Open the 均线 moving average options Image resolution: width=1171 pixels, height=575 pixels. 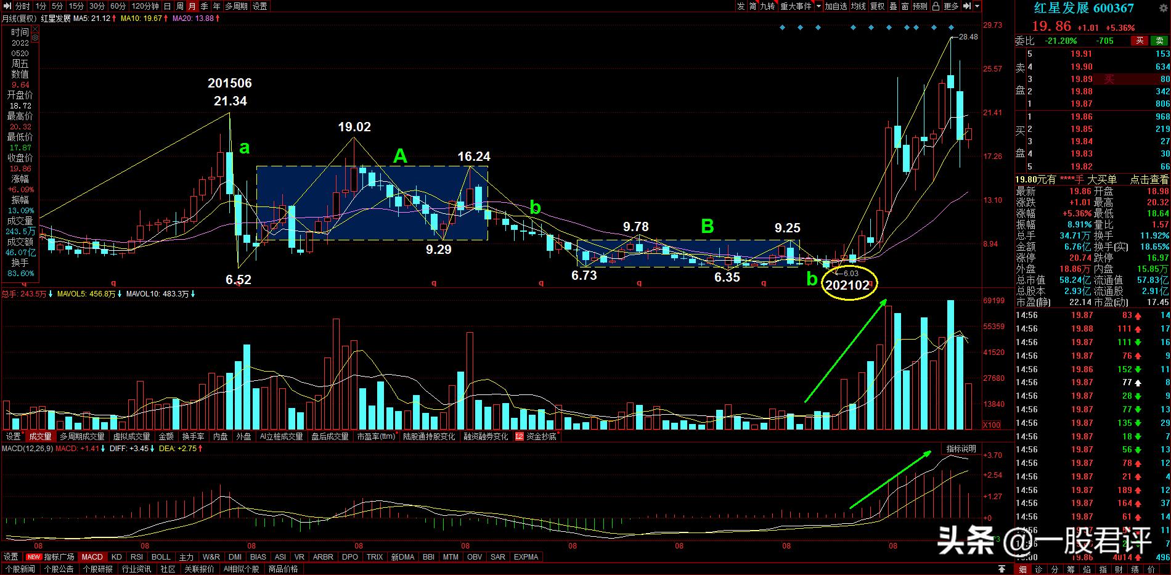click(x=859, y=6)
